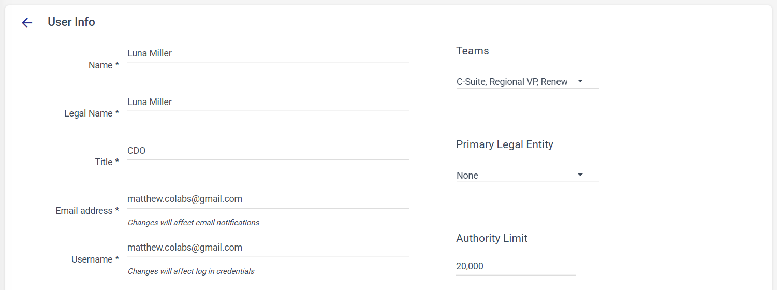Click the Teams section heading

pyautogui.click(x=472, y=51)
